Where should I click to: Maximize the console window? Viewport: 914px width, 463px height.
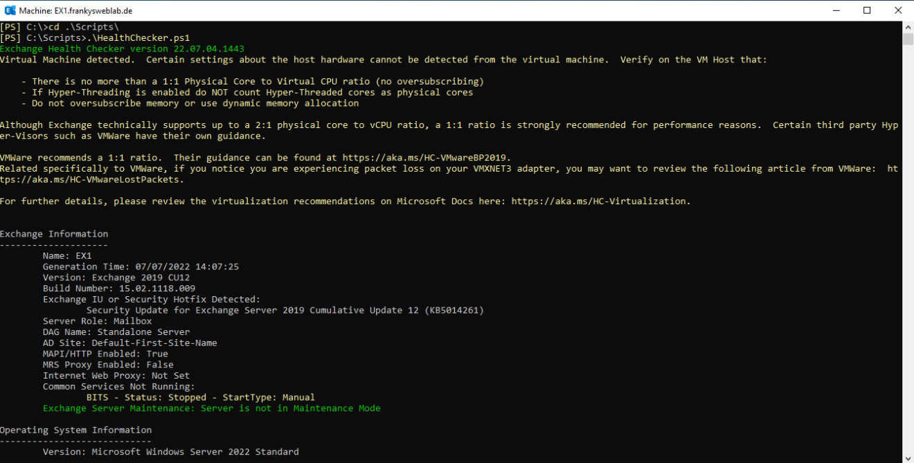[867, 10]
